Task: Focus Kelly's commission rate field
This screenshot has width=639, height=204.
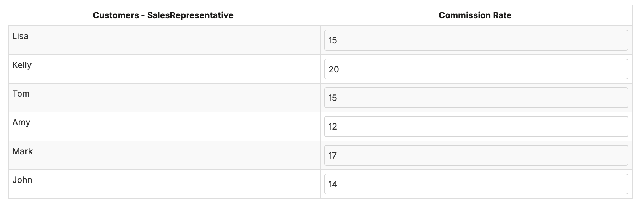Action: pos(476,69)
